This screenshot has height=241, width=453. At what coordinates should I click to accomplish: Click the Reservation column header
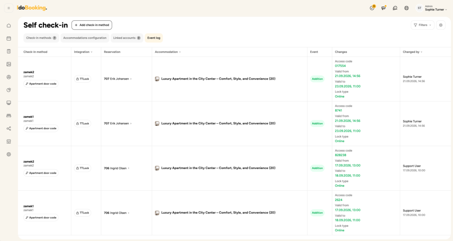[x=112, y=52]
